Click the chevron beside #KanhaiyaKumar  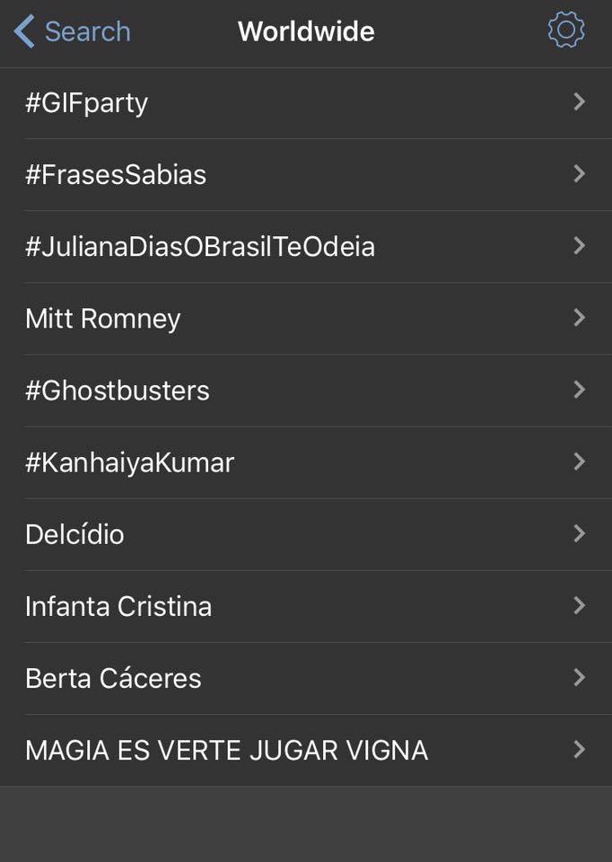coord(579,462)
